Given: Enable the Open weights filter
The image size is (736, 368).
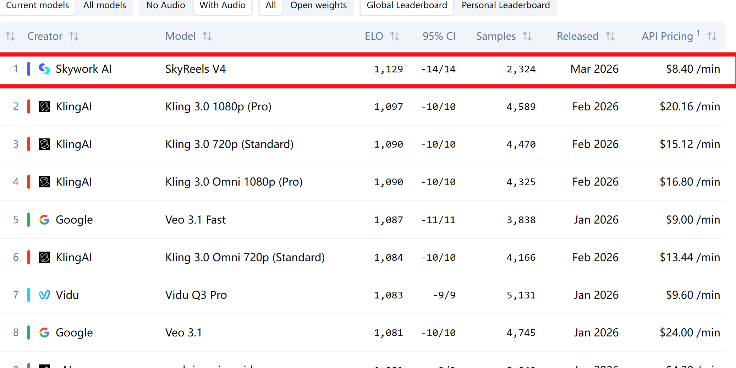Looking at the screenshot, I should [x=318, y=5].
